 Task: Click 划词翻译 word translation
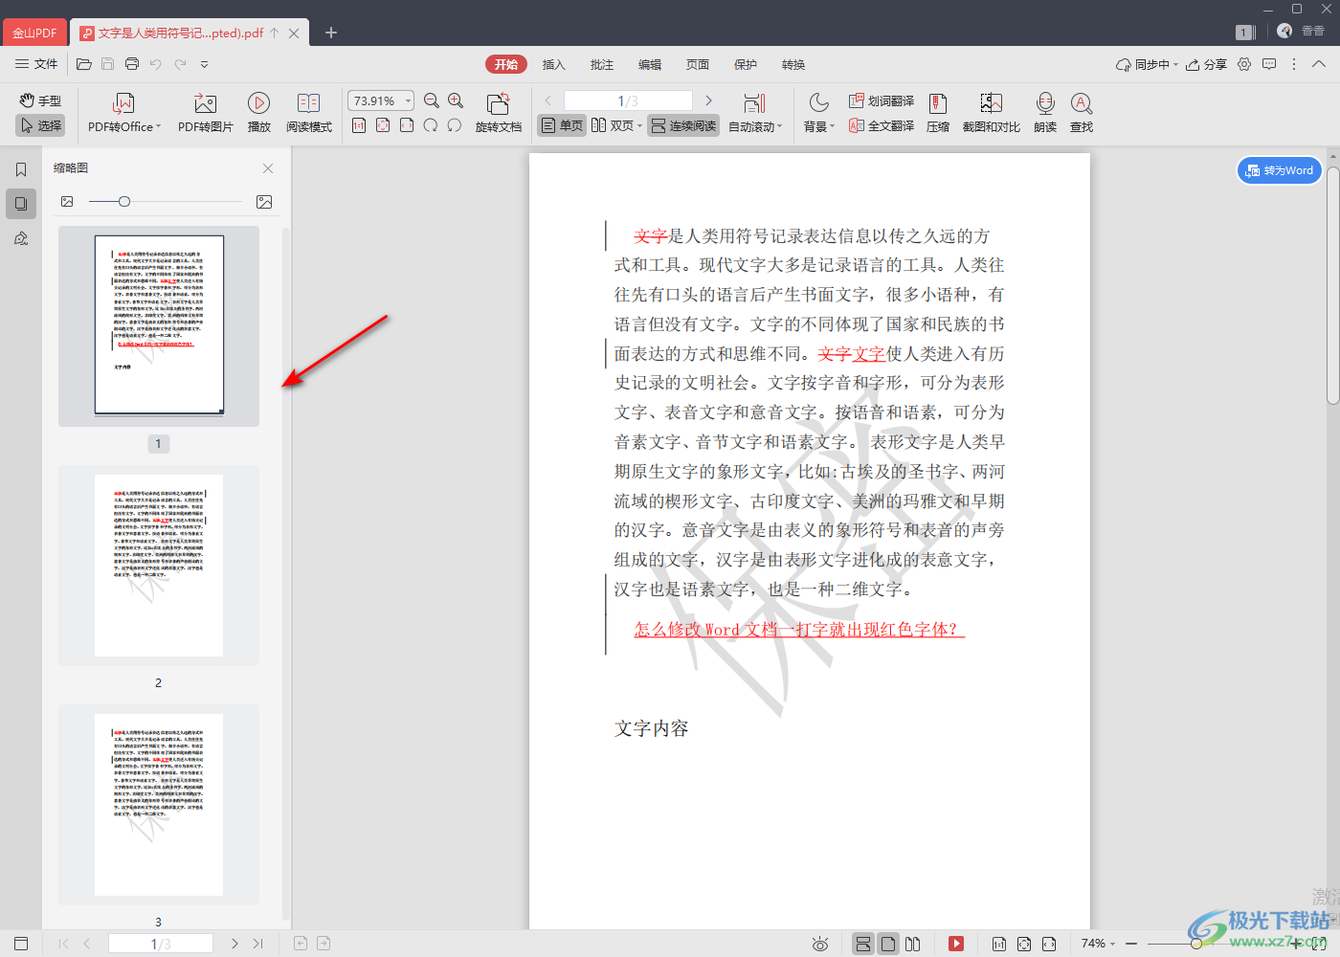882,100
